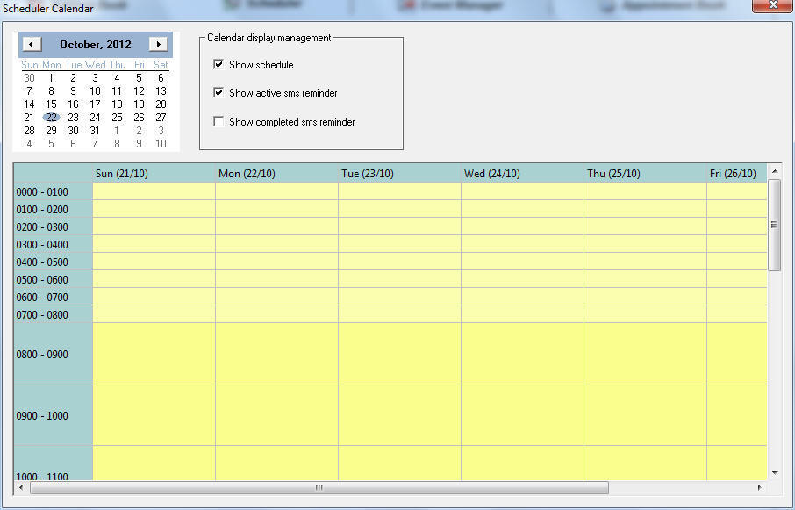Click the October, 2012 month title
The image size is (795, 510).
coord(96,45)
